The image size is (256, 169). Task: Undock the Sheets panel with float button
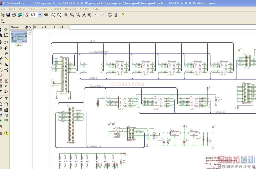pos(26,27)
